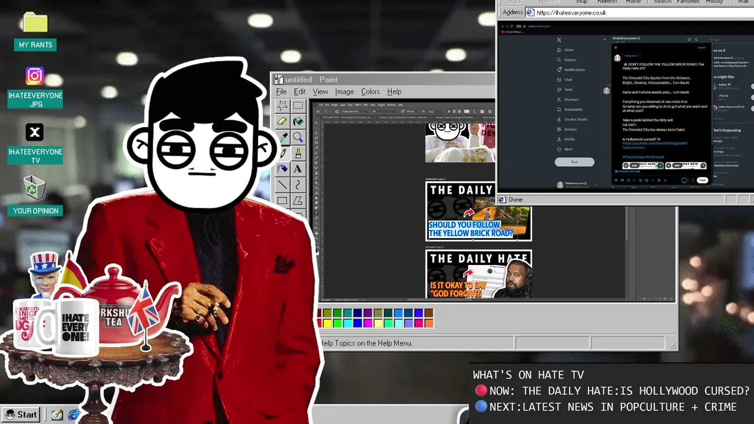Click the white Post button in compose
This screenshot has width=754, height=424.
(x=702, y=180)
